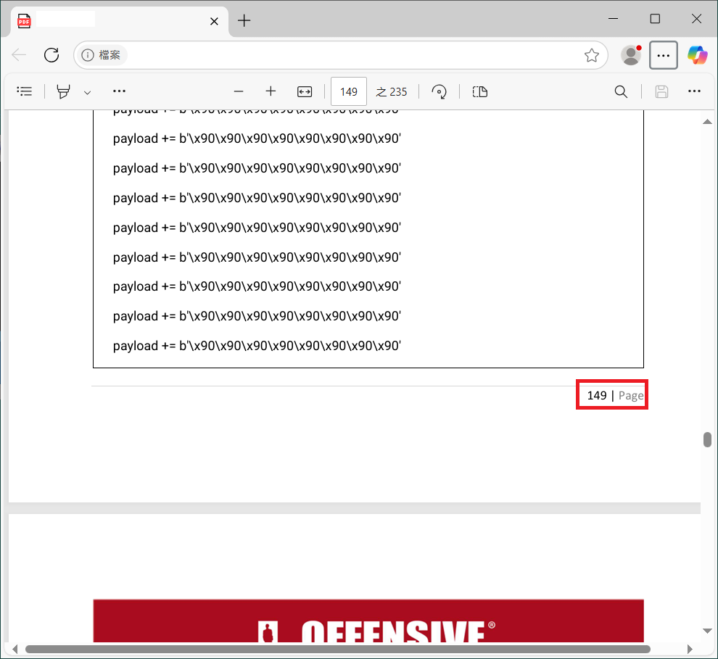This screenshot has height=659, width=718.
Task: Toggle fit to width view
Action: pyautogui.click(x=305, y=91)
